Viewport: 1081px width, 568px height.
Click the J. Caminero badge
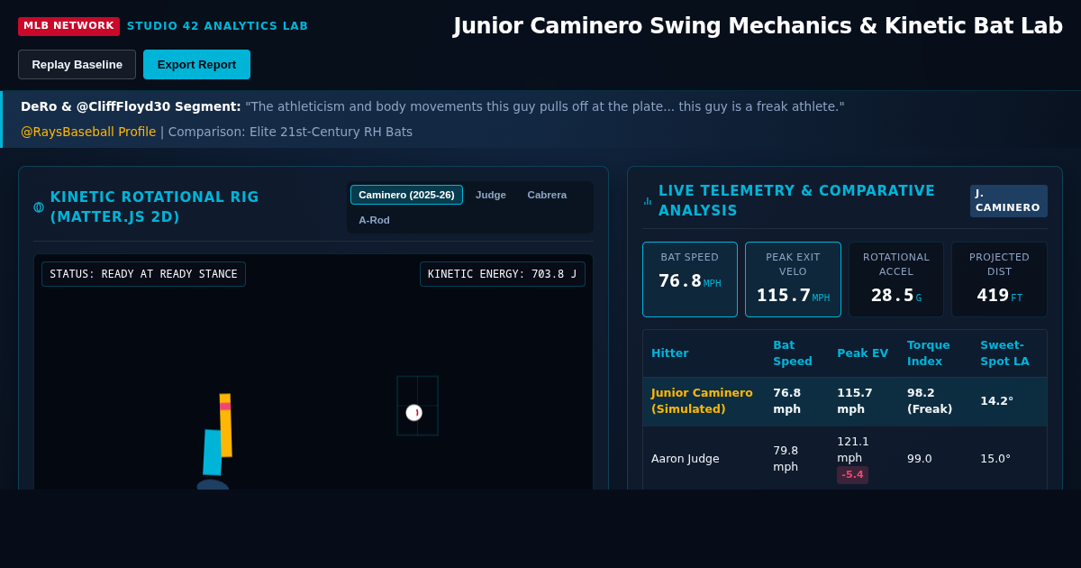[x=1009, y=201]
